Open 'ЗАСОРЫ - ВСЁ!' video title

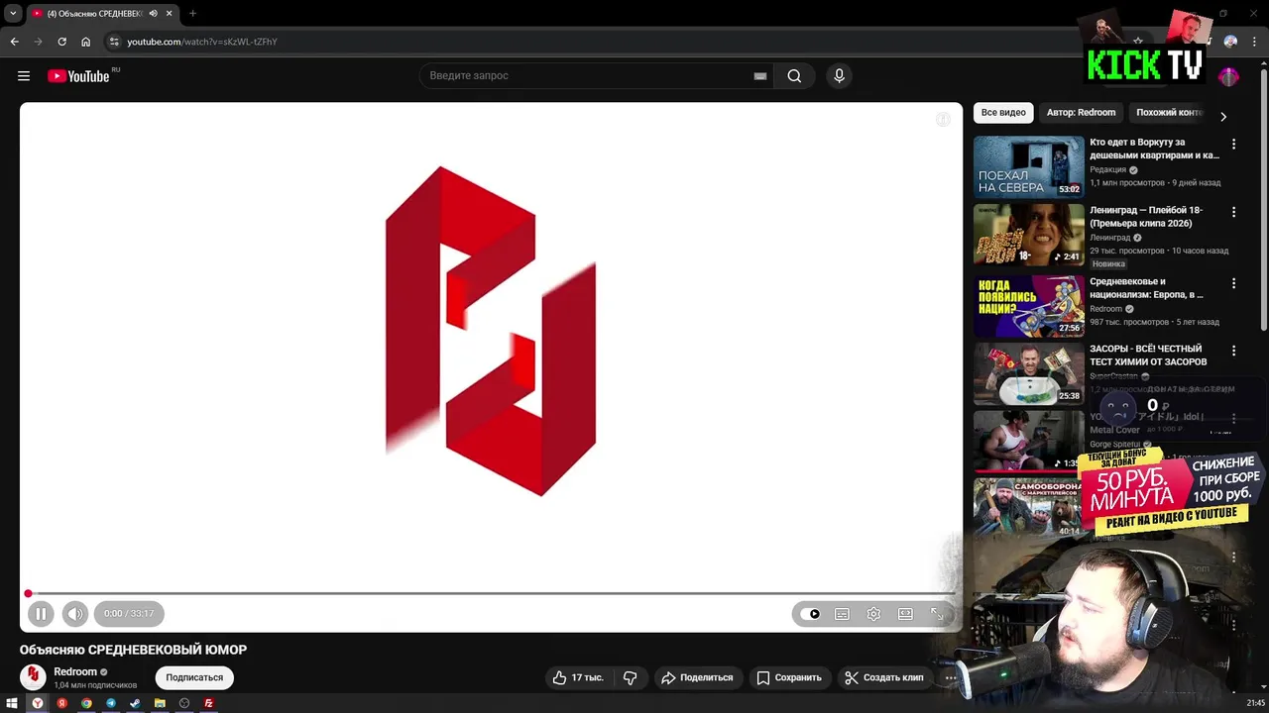[1148, 356]
